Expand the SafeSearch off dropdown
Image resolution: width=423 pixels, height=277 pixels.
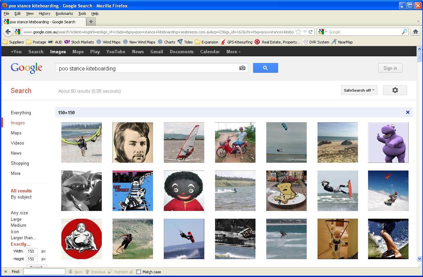tap(359, 90)
